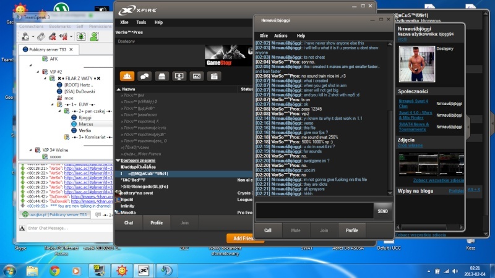Screen dimensions: 495x278
Task: Click TeamSpeak connect user icon
Action: pos(25,36)
